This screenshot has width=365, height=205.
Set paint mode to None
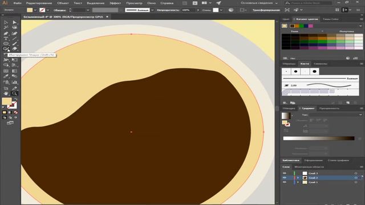point(15,112)
